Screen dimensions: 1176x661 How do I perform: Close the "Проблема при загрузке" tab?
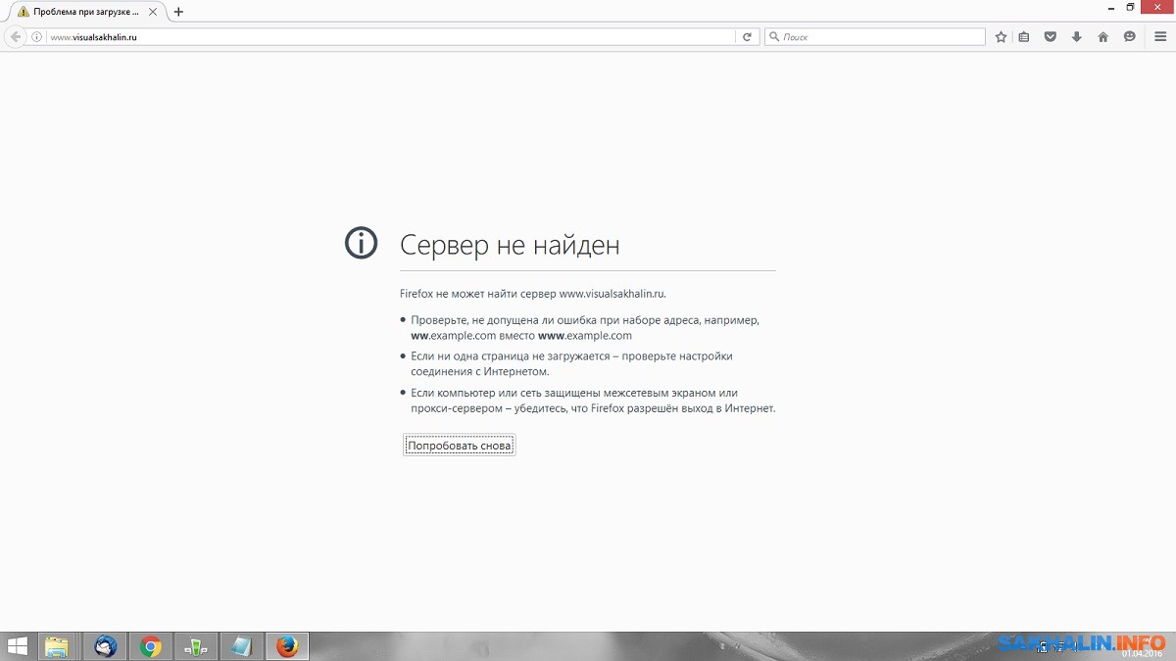[x=153, y=12]
